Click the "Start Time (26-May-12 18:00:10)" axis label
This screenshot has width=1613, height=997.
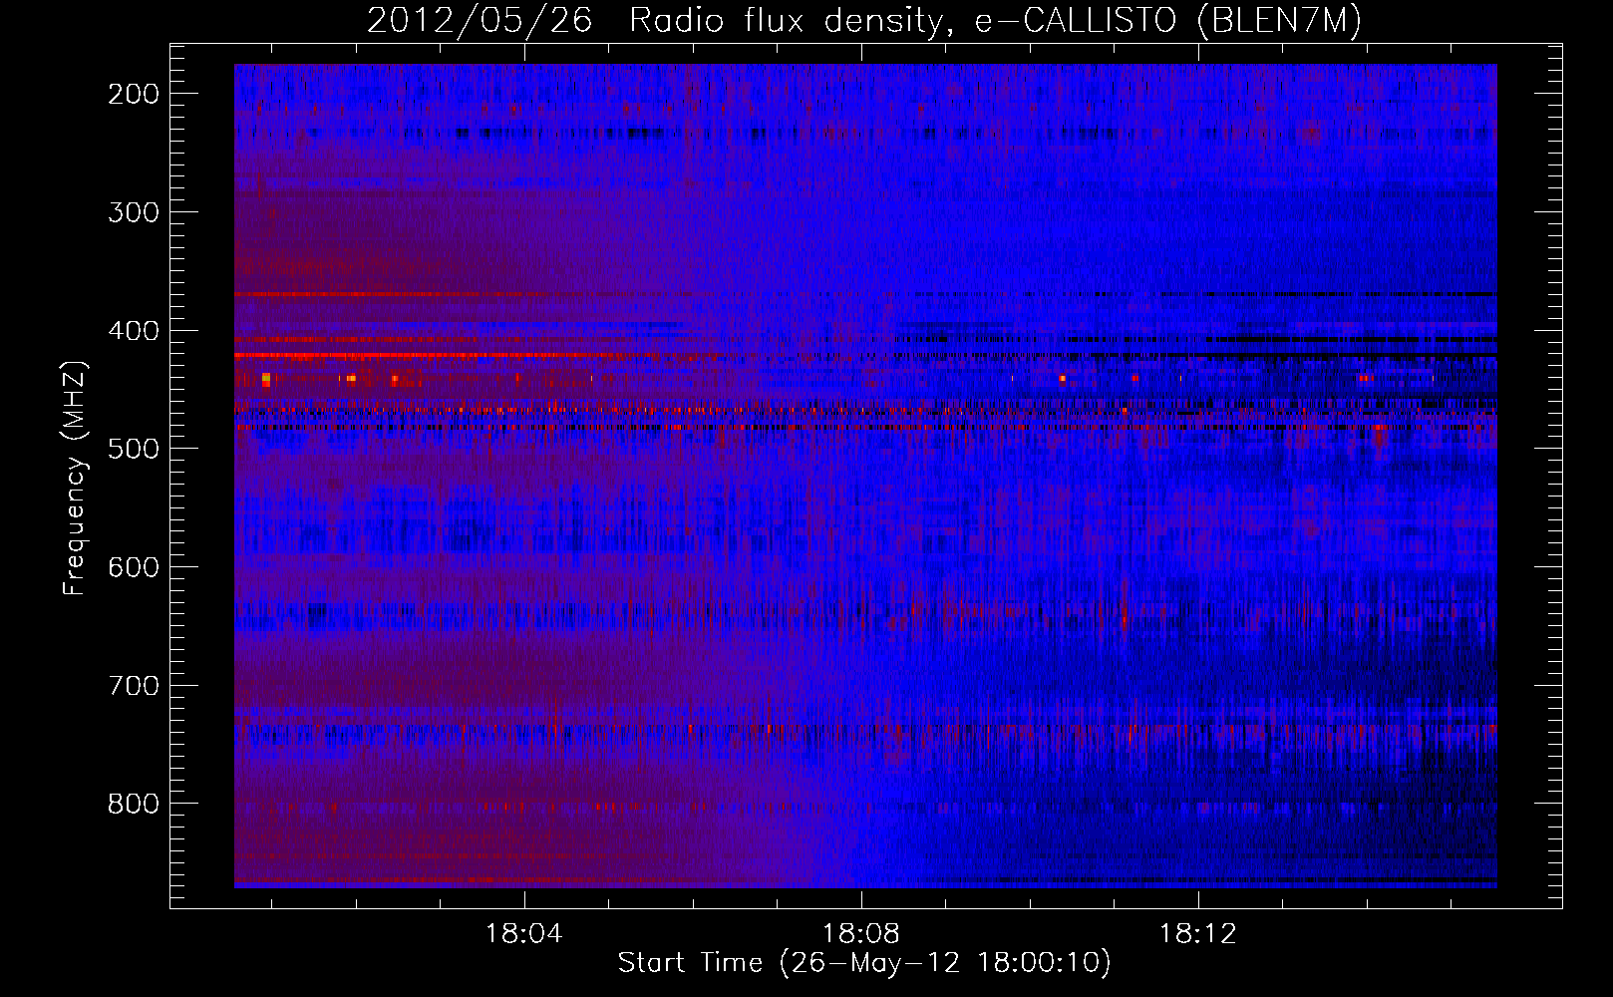pos(864,963)
